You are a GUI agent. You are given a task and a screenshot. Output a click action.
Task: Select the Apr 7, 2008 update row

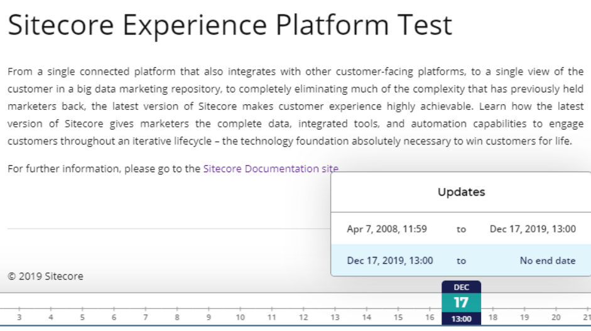(460, 229)
